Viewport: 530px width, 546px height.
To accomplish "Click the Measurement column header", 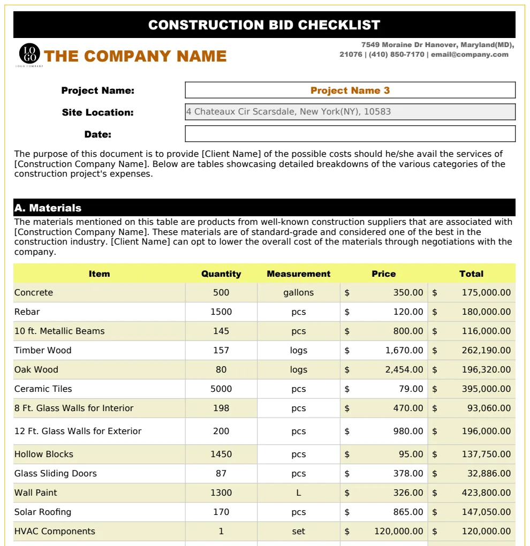I will [298, 274].
